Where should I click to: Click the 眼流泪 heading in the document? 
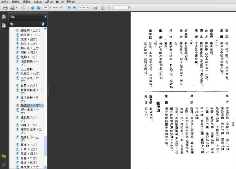(x=158, y=107)
